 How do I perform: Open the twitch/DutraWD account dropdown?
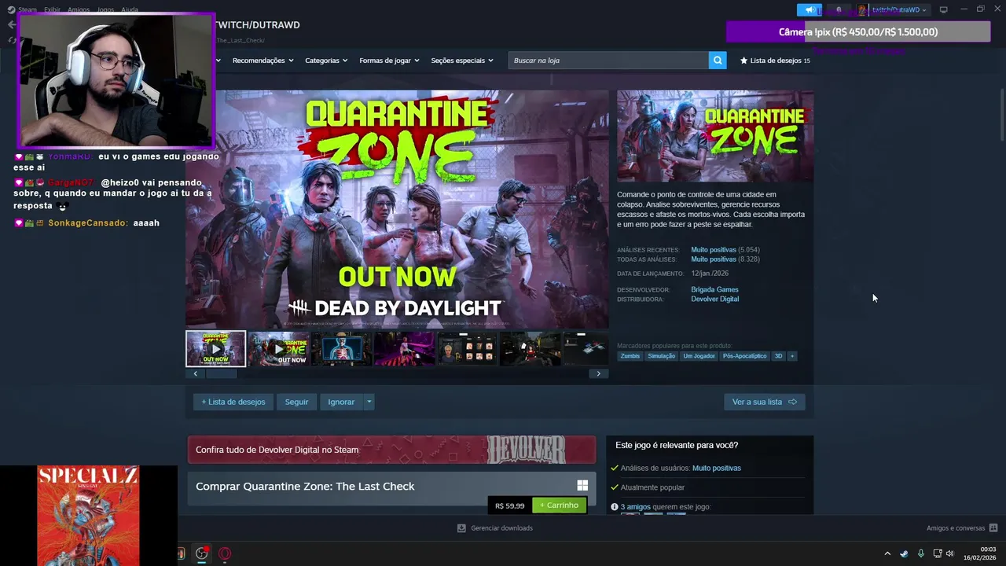(900, 10)
